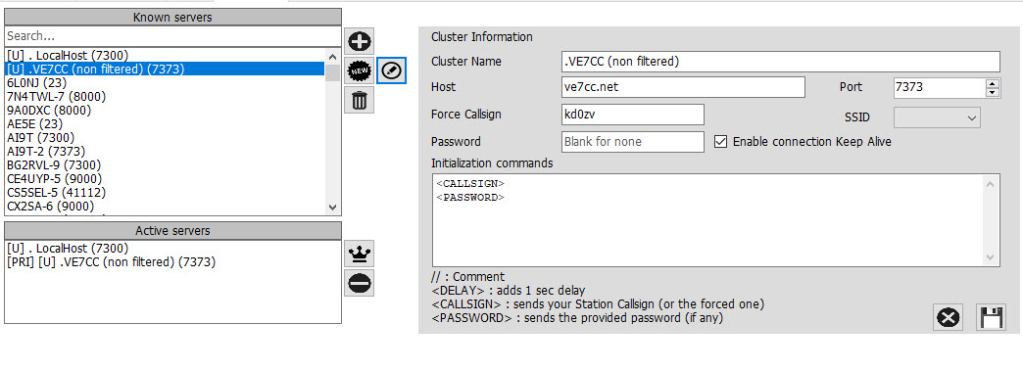Screen dimensions: 1023x371
Task: Delete server with the trash icon
Action: tap(359, 100)
